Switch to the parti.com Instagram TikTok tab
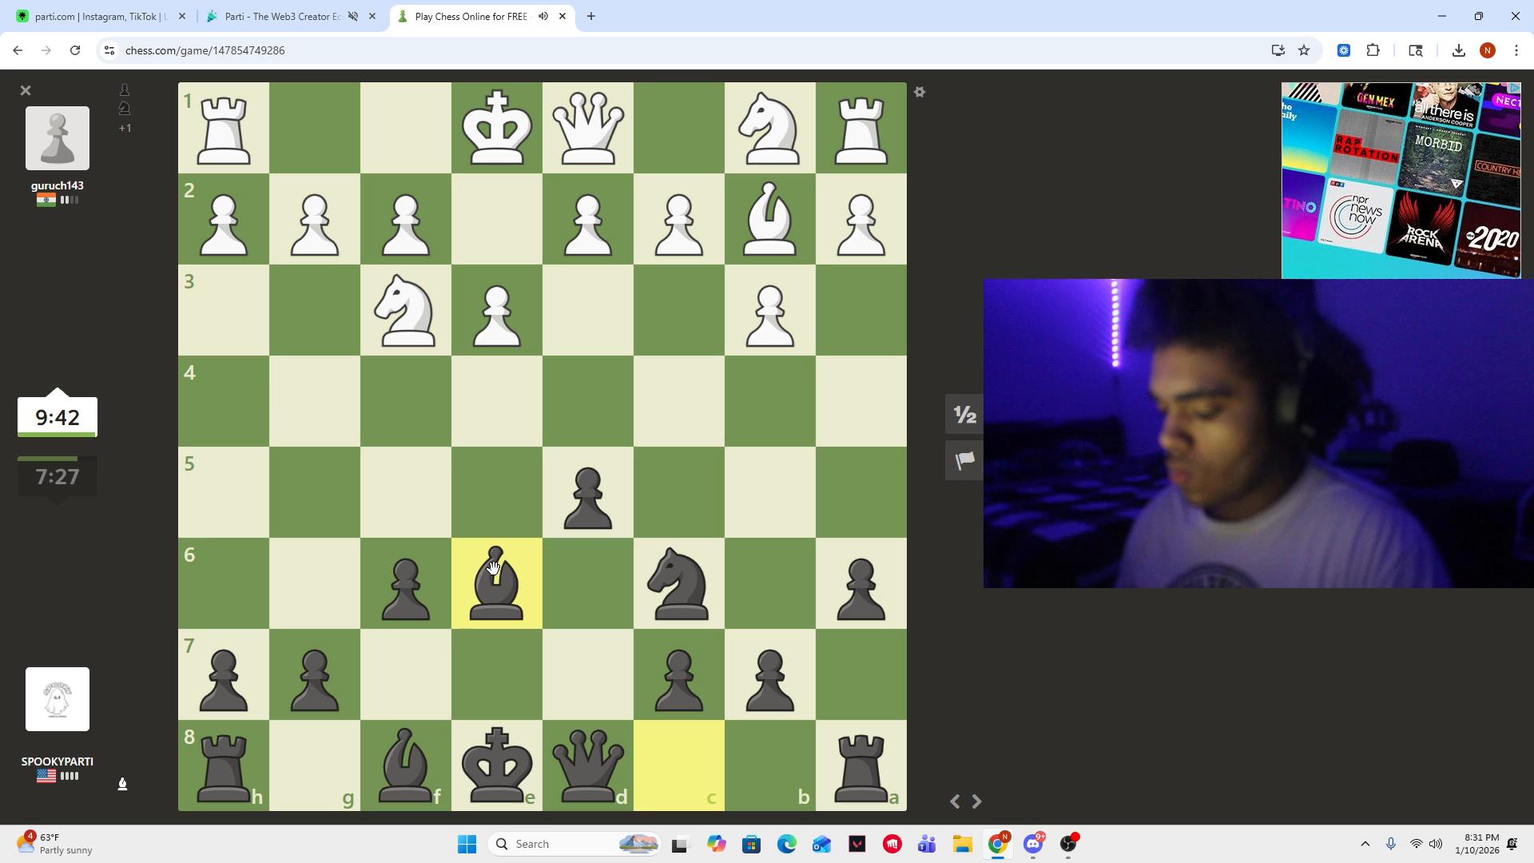1534x863 pixels. coord(96,16)
